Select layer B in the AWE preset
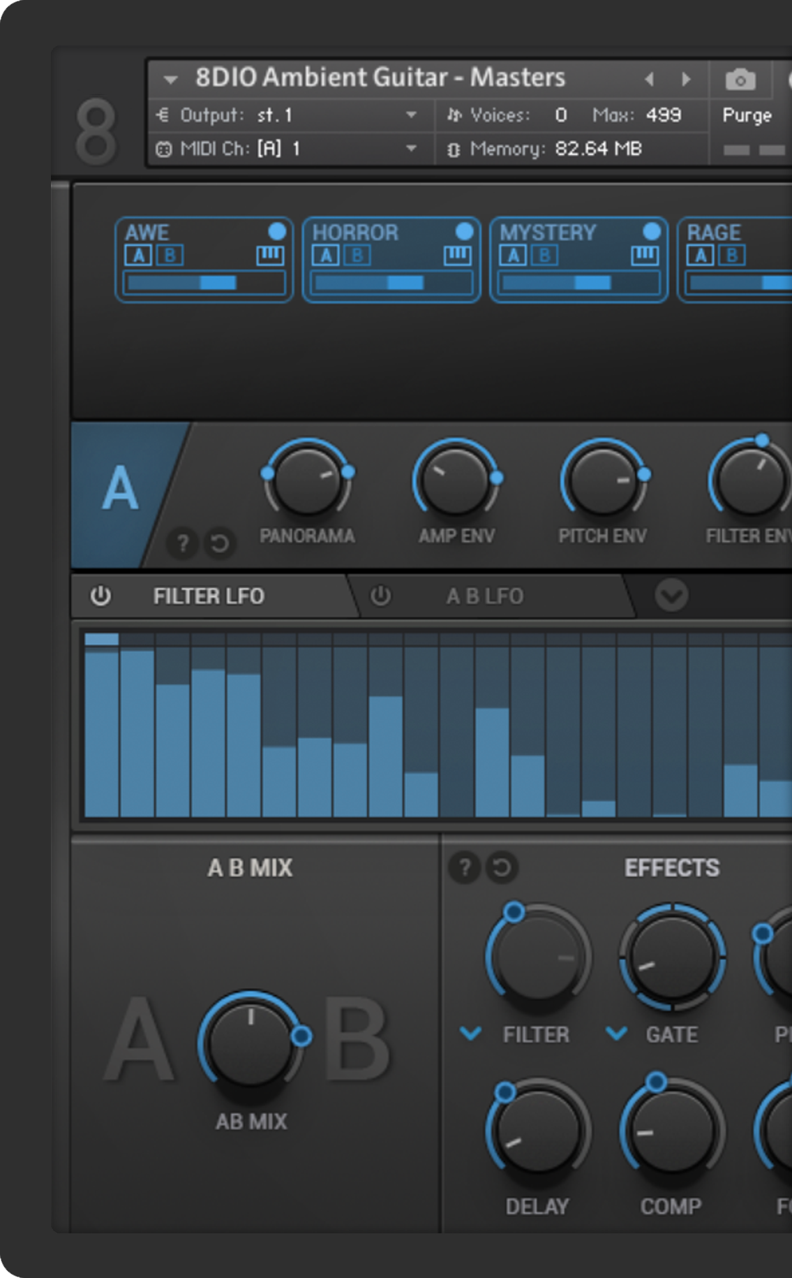Image resolution: width=792 pixels, height=1278 pixels. tap(170, 256)
